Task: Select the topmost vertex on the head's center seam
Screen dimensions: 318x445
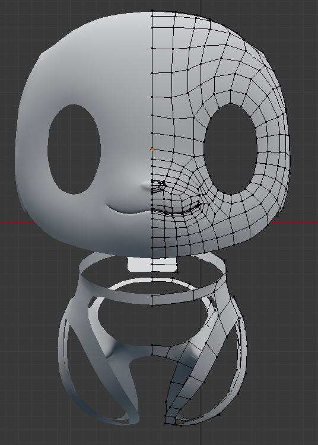Action: 152,11
